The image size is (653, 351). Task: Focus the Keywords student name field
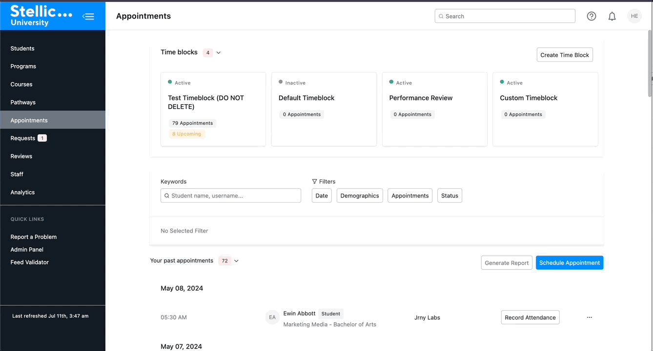point(231,195)
